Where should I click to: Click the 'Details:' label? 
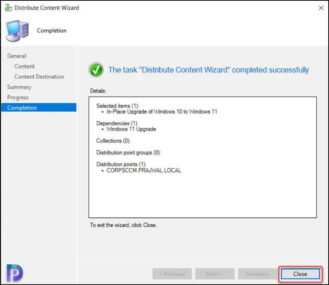pyautogui.click(x=98, y=91)
